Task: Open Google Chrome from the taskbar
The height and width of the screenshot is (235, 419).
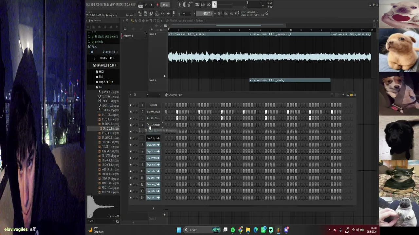Action: [x=241, y=230]
